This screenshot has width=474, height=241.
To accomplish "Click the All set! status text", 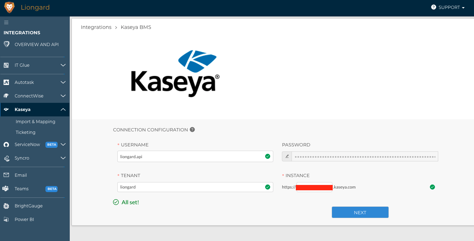I will click(130, 202).
